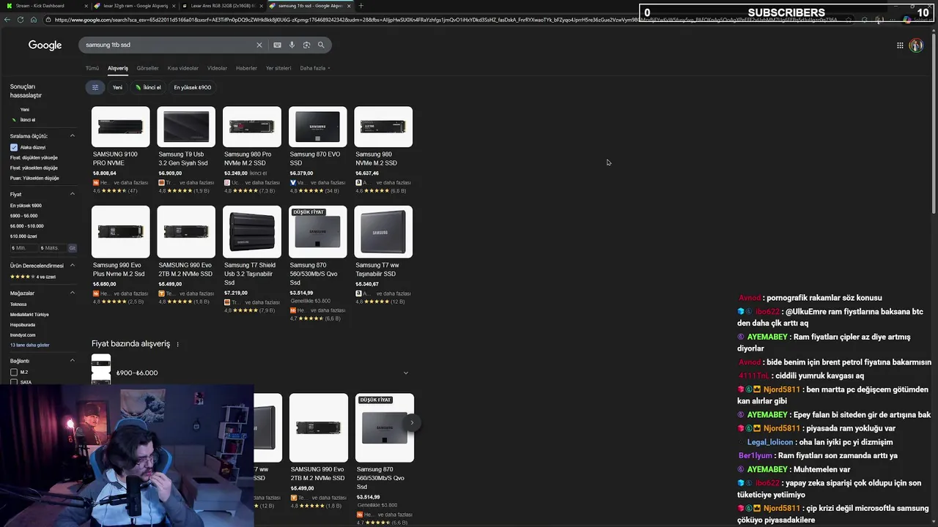The width and height of the screenshot is (938, 527).
Task: Click the magnifier search icon
Action: [321, 45]
